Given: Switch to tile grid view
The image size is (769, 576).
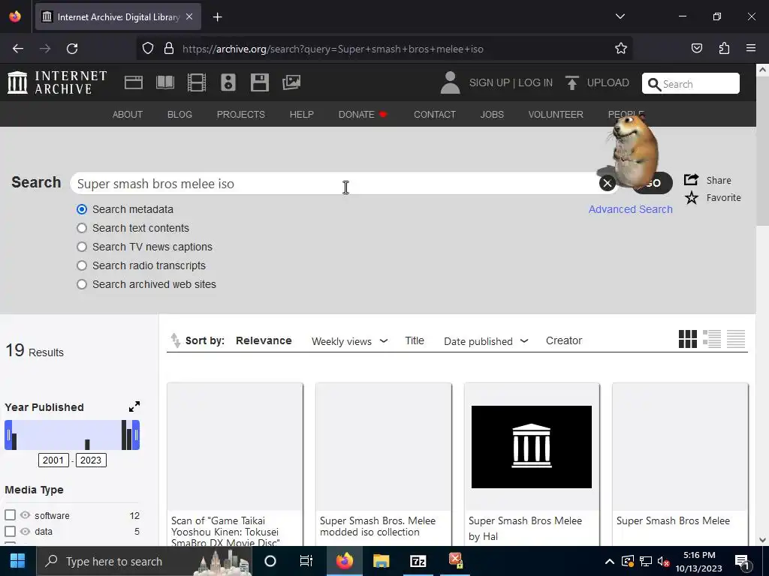Looking at the screenshot, I should click(x=688, y=339).
